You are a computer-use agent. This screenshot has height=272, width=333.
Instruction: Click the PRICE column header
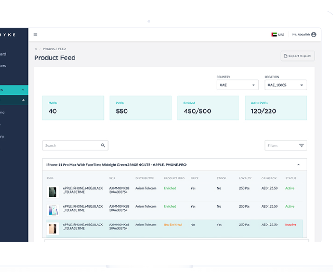click(x=195, y=178)
